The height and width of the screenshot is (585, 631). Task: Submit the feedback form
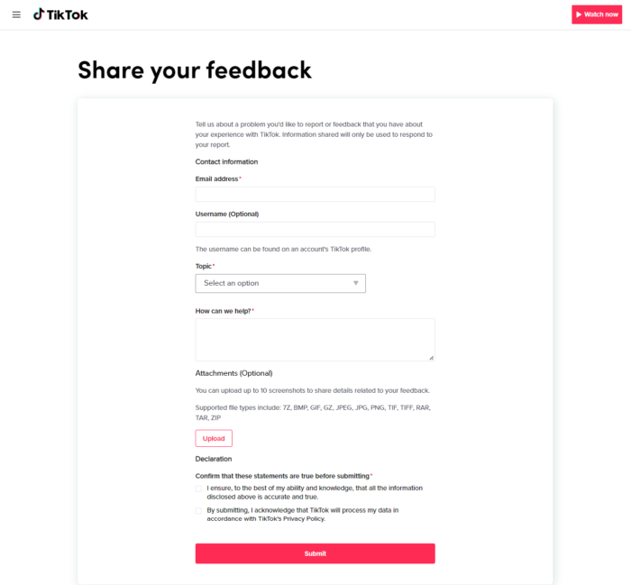point(315,553)
